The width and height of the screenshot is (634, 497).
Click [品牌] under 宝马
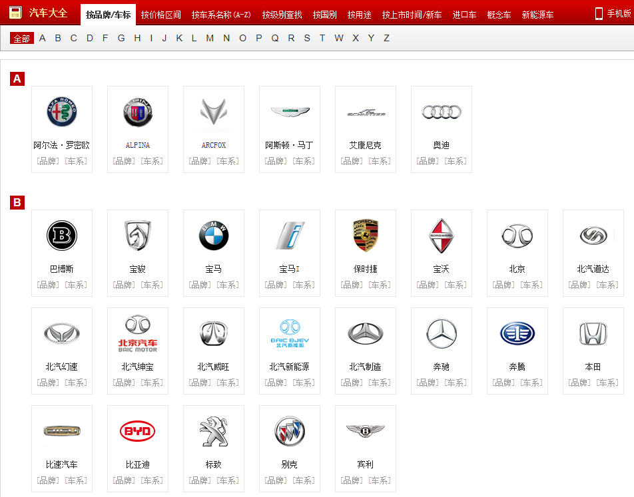(200, 285)
